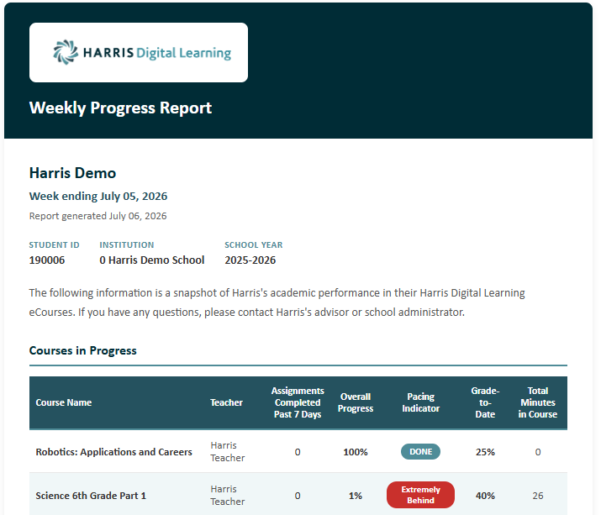Click the Harris Digital Learning logo
601x515 pixels.
pyautogui.click(x=142, y=52)
